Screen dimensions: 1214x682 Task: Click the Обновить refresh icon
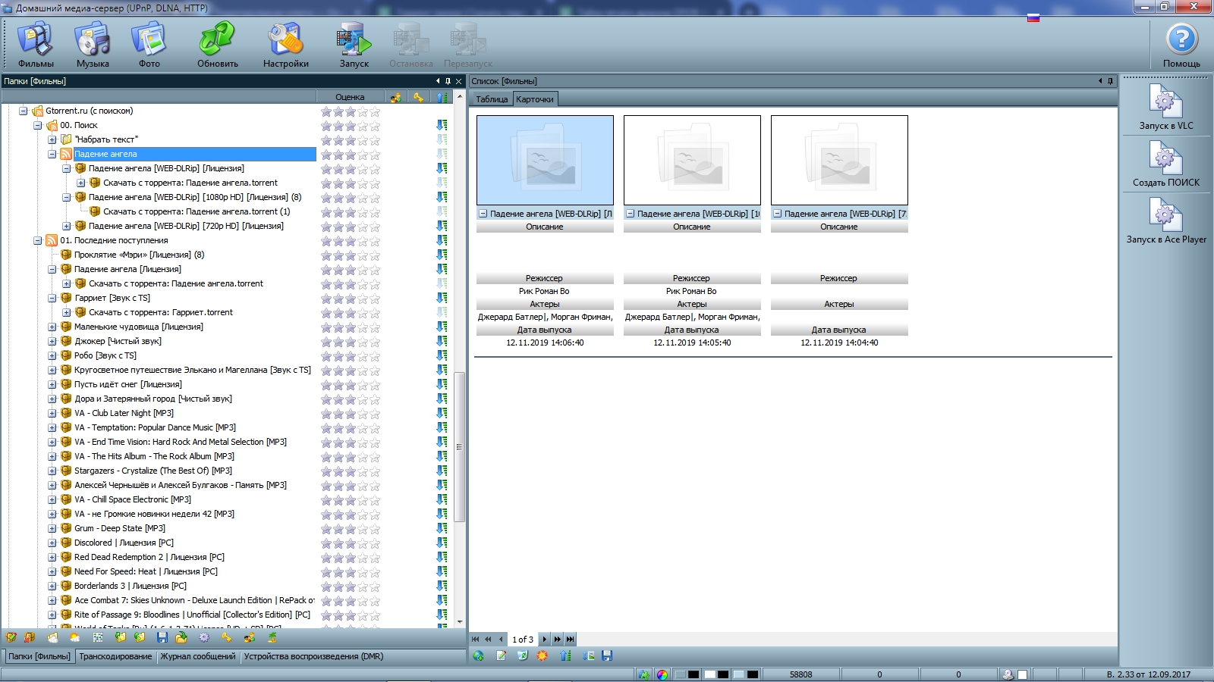tap(218, 44)
